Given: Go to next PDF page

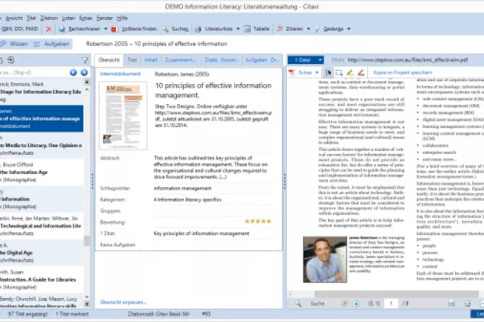Looking at the screenshot, I should point(356,303).
